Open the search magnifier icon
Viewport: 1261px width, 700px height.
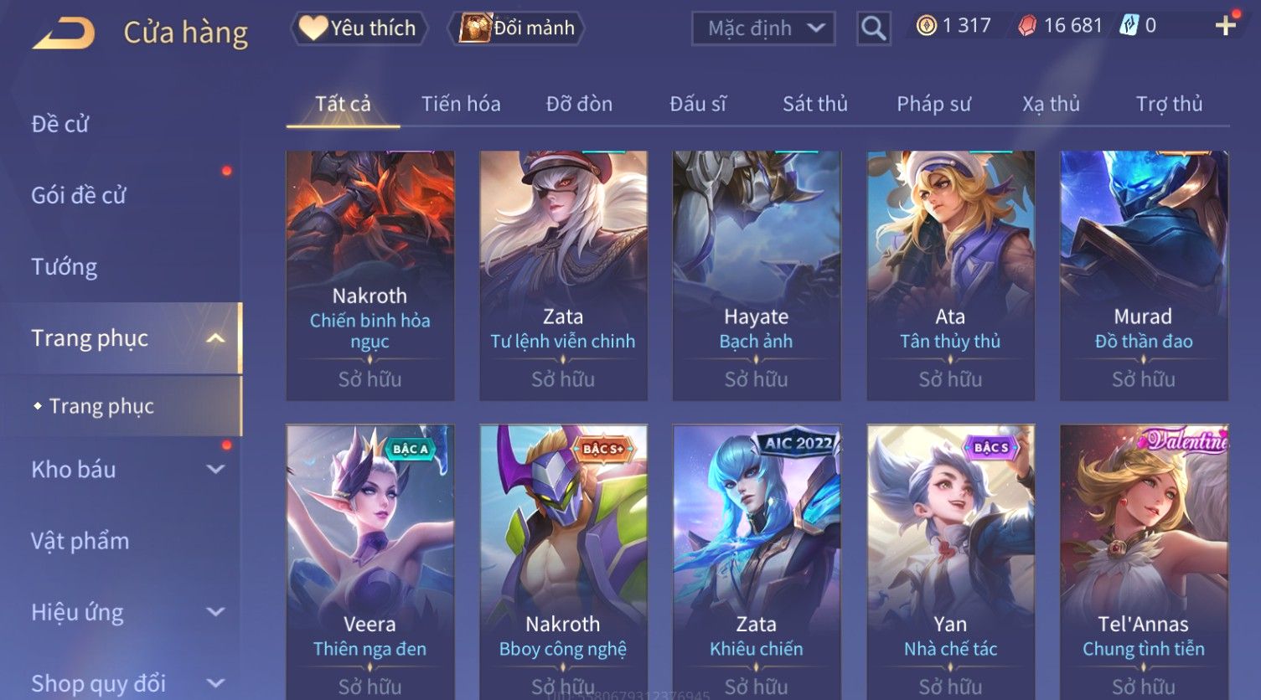(x=873, y=28)
